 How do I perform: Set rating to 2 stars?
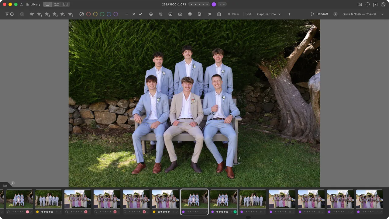[x=47, y=14]
